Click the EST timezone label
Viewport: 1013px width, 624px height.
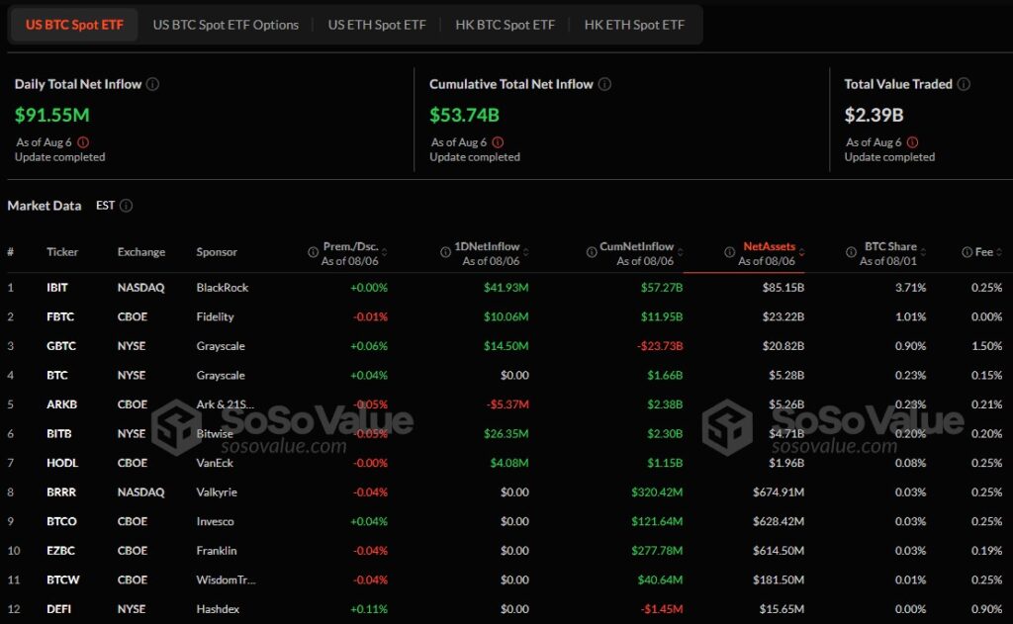(105, 206)
